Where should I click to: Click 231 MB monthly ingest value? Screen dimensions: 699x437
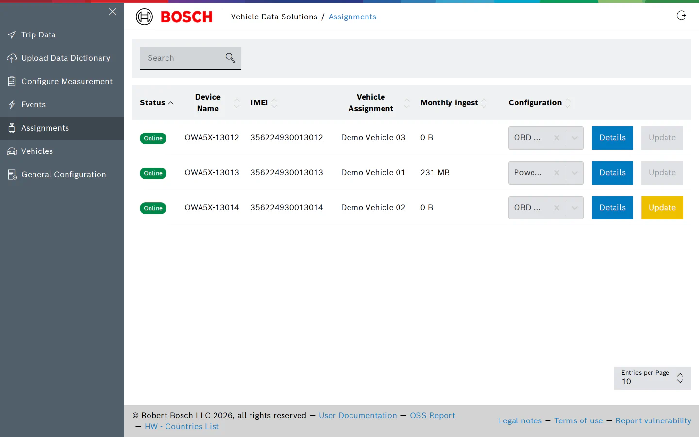coord(435,173)
